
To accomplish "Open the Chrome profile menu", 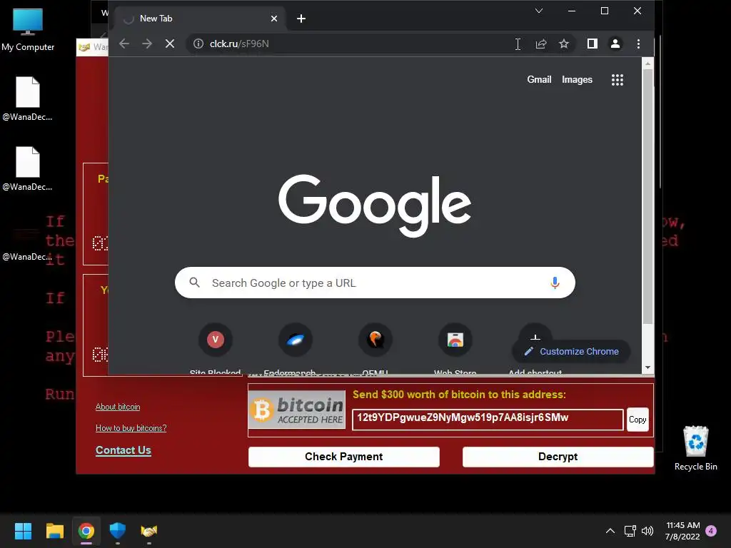I will pyautogui.click(x=615, y=44).
